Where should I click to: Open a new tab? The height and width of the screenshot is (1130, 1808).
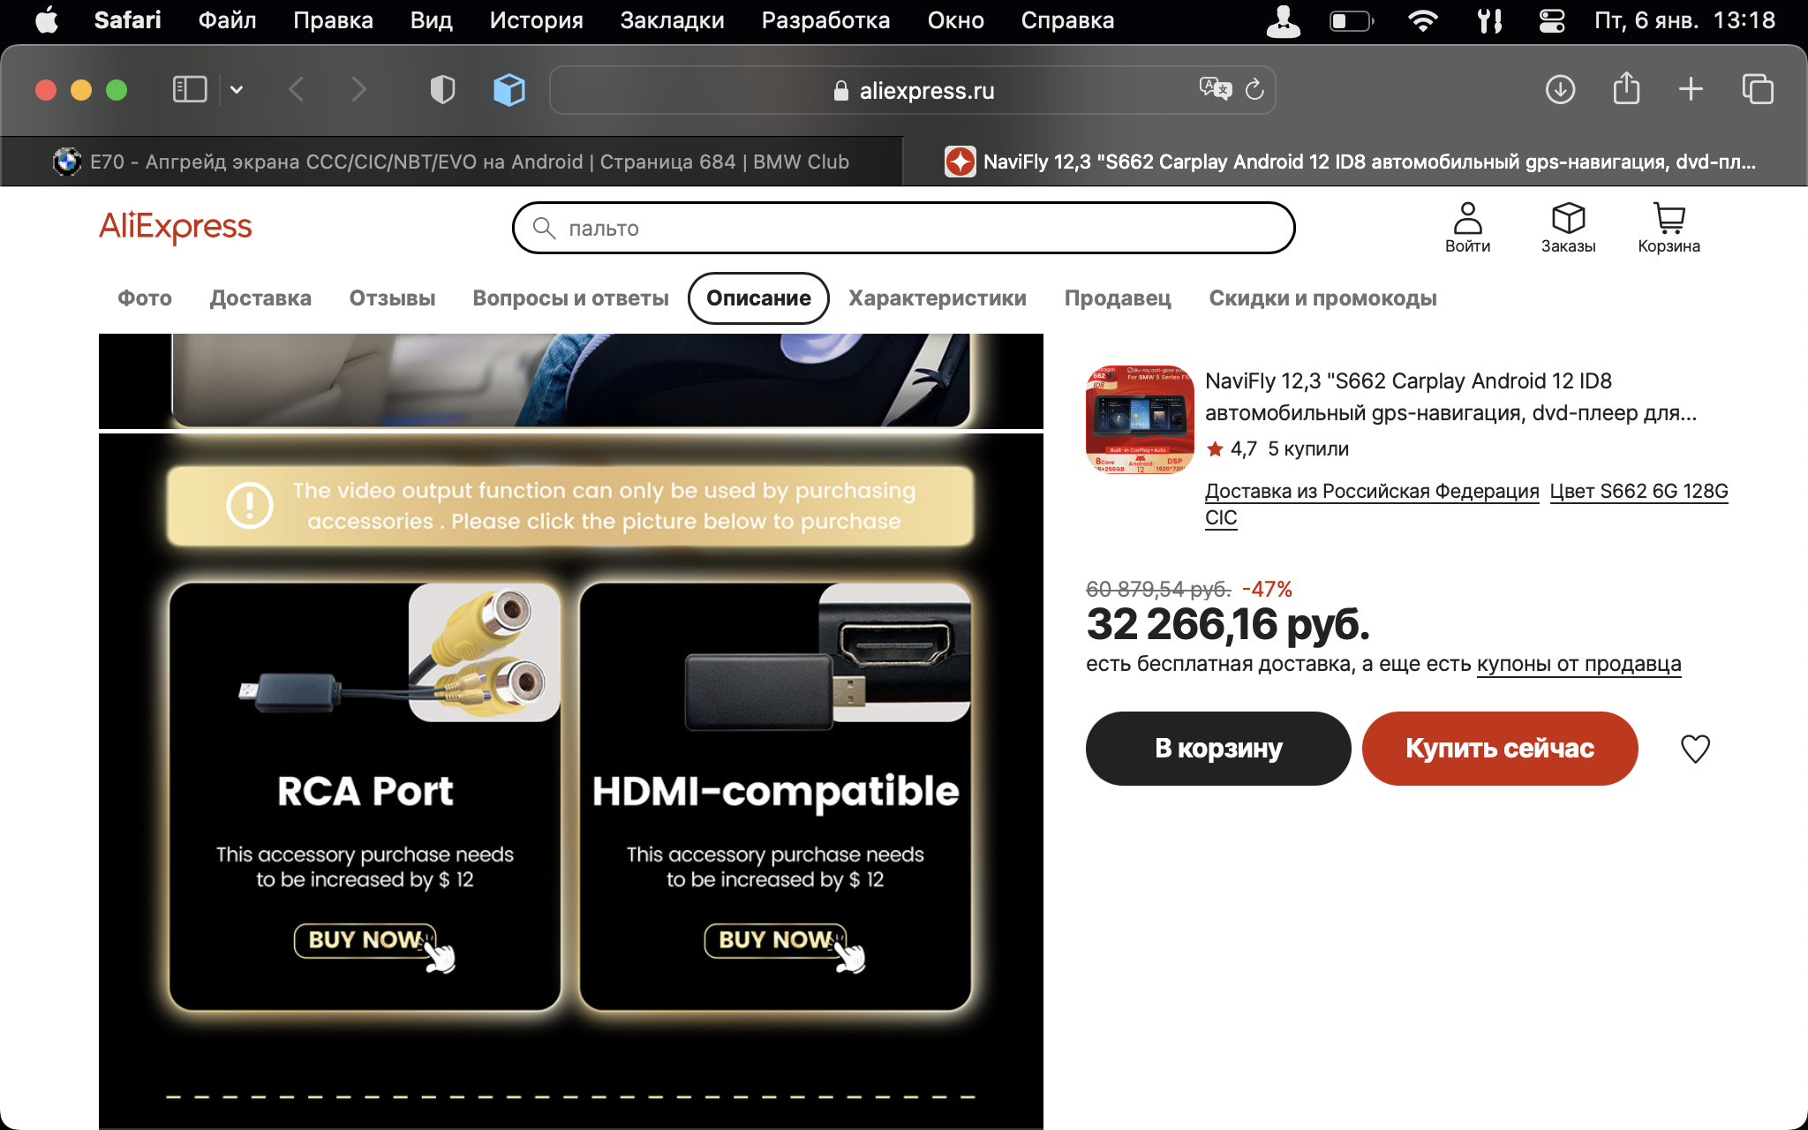click(x=1691, y=89)
